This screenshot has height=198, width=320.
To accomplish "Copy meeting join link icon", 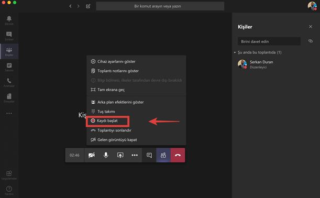I will coord(311,41).
